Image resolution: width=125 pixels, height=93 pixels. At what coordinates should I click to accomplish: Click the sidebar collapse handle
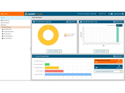(x=31, y=49)
